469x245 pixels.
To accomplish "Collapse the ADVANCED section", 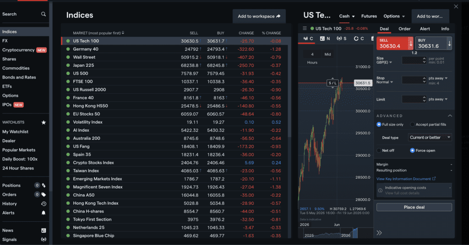I will (x=450, y=116).
